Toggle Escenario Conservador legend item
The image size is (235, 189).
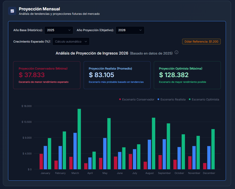pyautogui.click(x=138, y=99)
